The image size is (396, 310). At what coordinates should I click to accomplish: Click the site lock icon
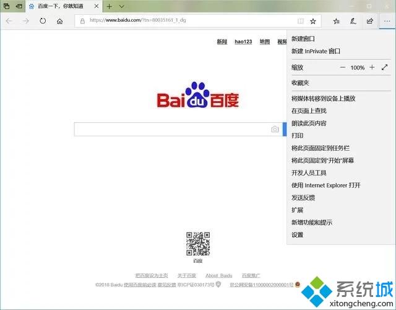click(x=82, y=21)
